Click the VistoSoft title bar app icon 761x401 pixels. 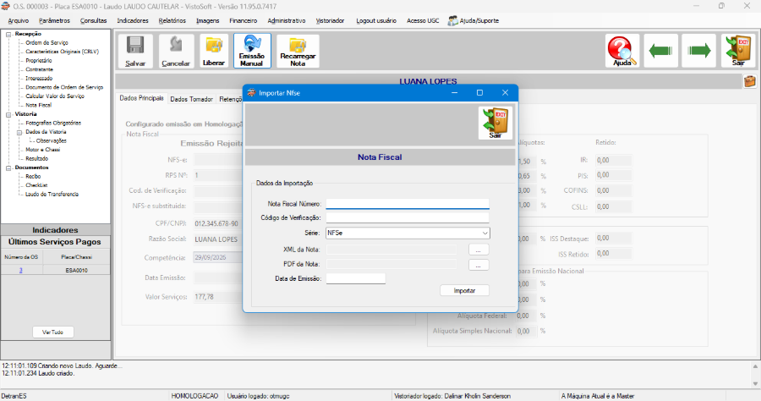point(5,6)
